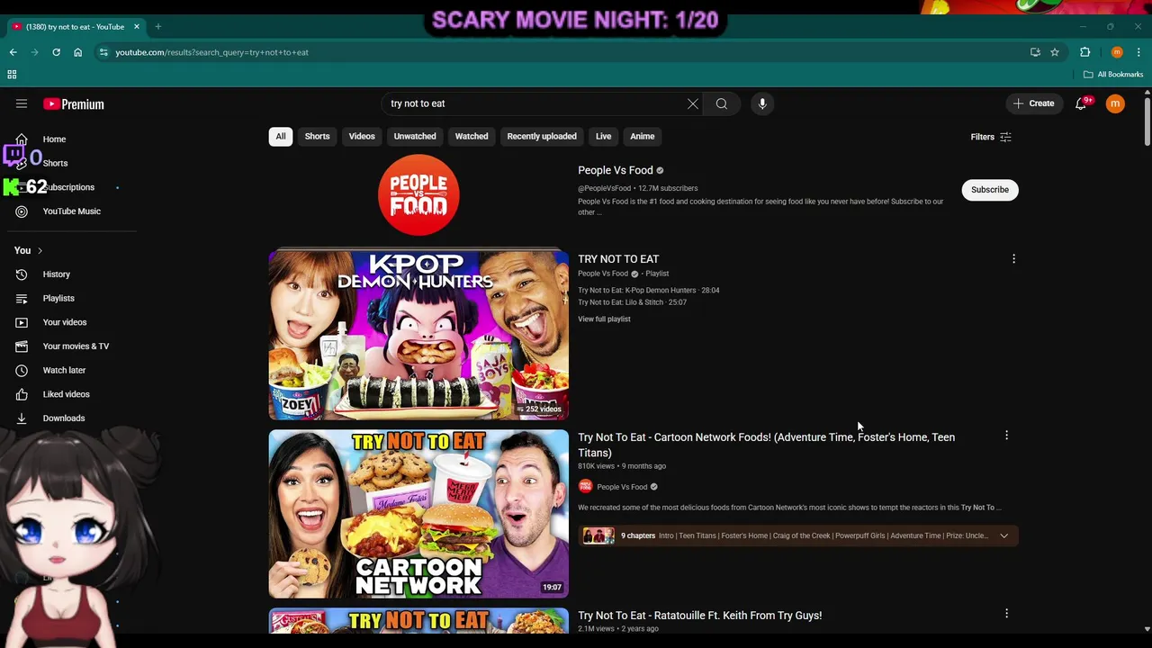
Task: Select the Live filter chip
Action: [x=603, y=137]
